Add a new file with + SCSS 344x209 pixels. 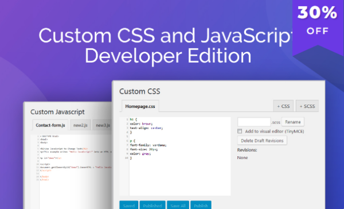tap(307, 106)
